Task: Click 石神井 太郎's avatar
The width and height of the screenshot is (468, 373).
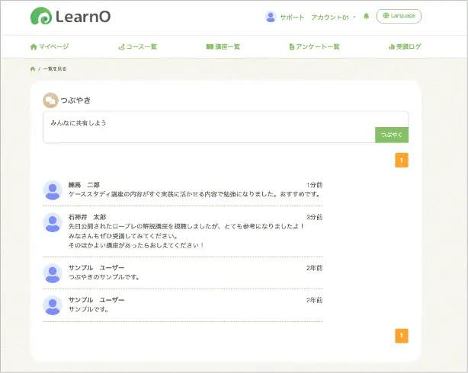Action: pyautogui.click(x=53, y=222)
